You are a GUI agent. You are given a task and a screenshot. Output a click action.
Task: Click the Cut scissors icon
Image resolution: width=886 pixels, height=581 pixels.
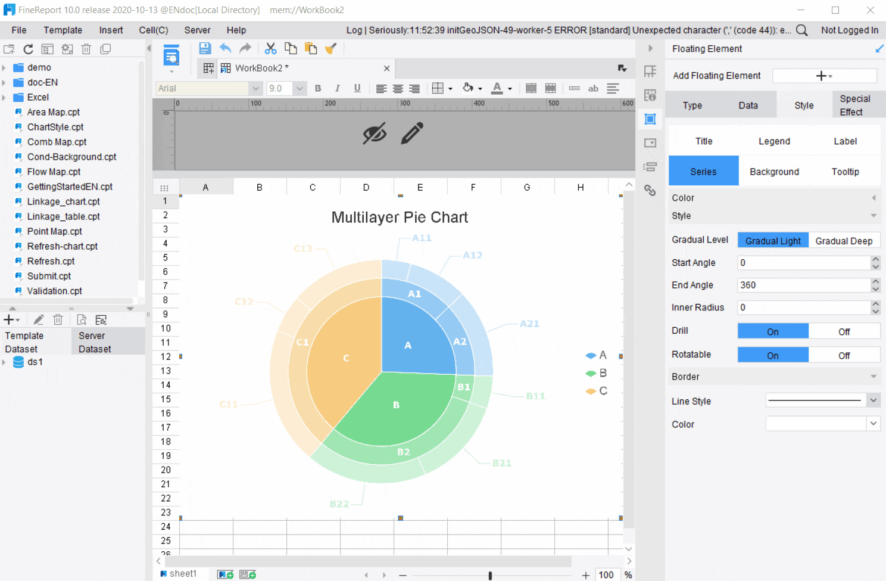270,49
